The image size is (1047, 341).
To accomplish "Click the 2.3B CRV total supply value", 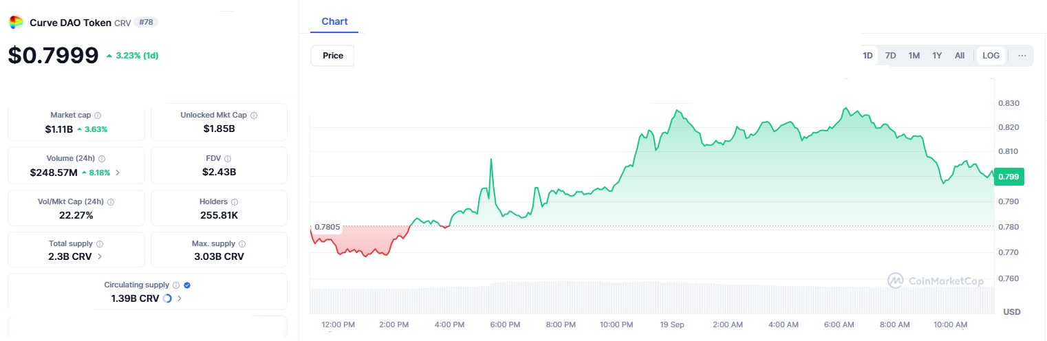I will click(69, 256).
